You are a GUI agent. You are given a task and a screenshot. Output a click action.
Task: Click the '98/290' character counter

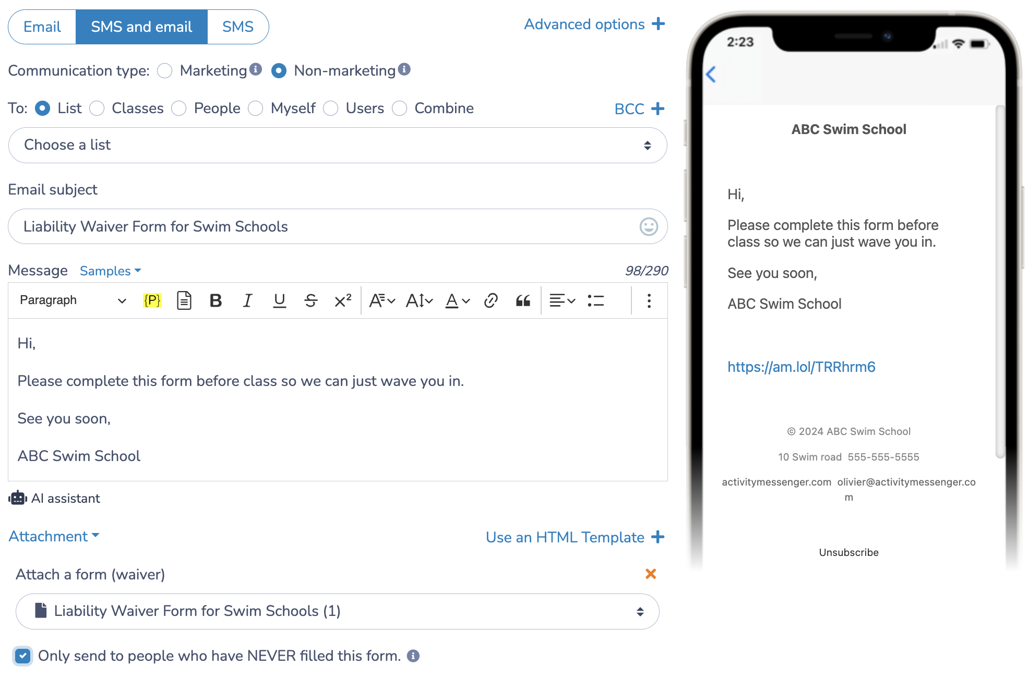point(647,271)
